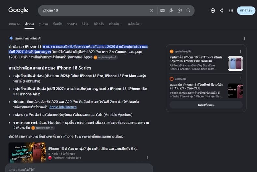Open the iPhone 18 price video title
This screenshot has height=172, width=257.
pyautogui.click(x=93, y=149)
